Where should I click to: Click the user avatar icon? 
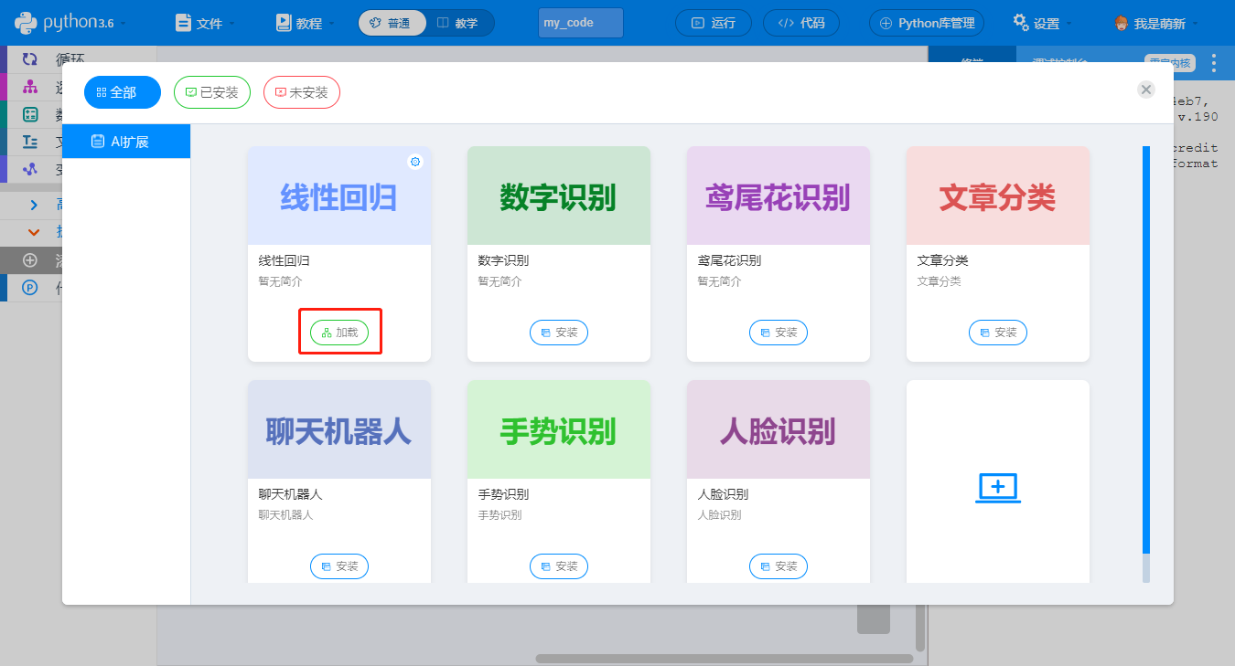click(1122, 23)
